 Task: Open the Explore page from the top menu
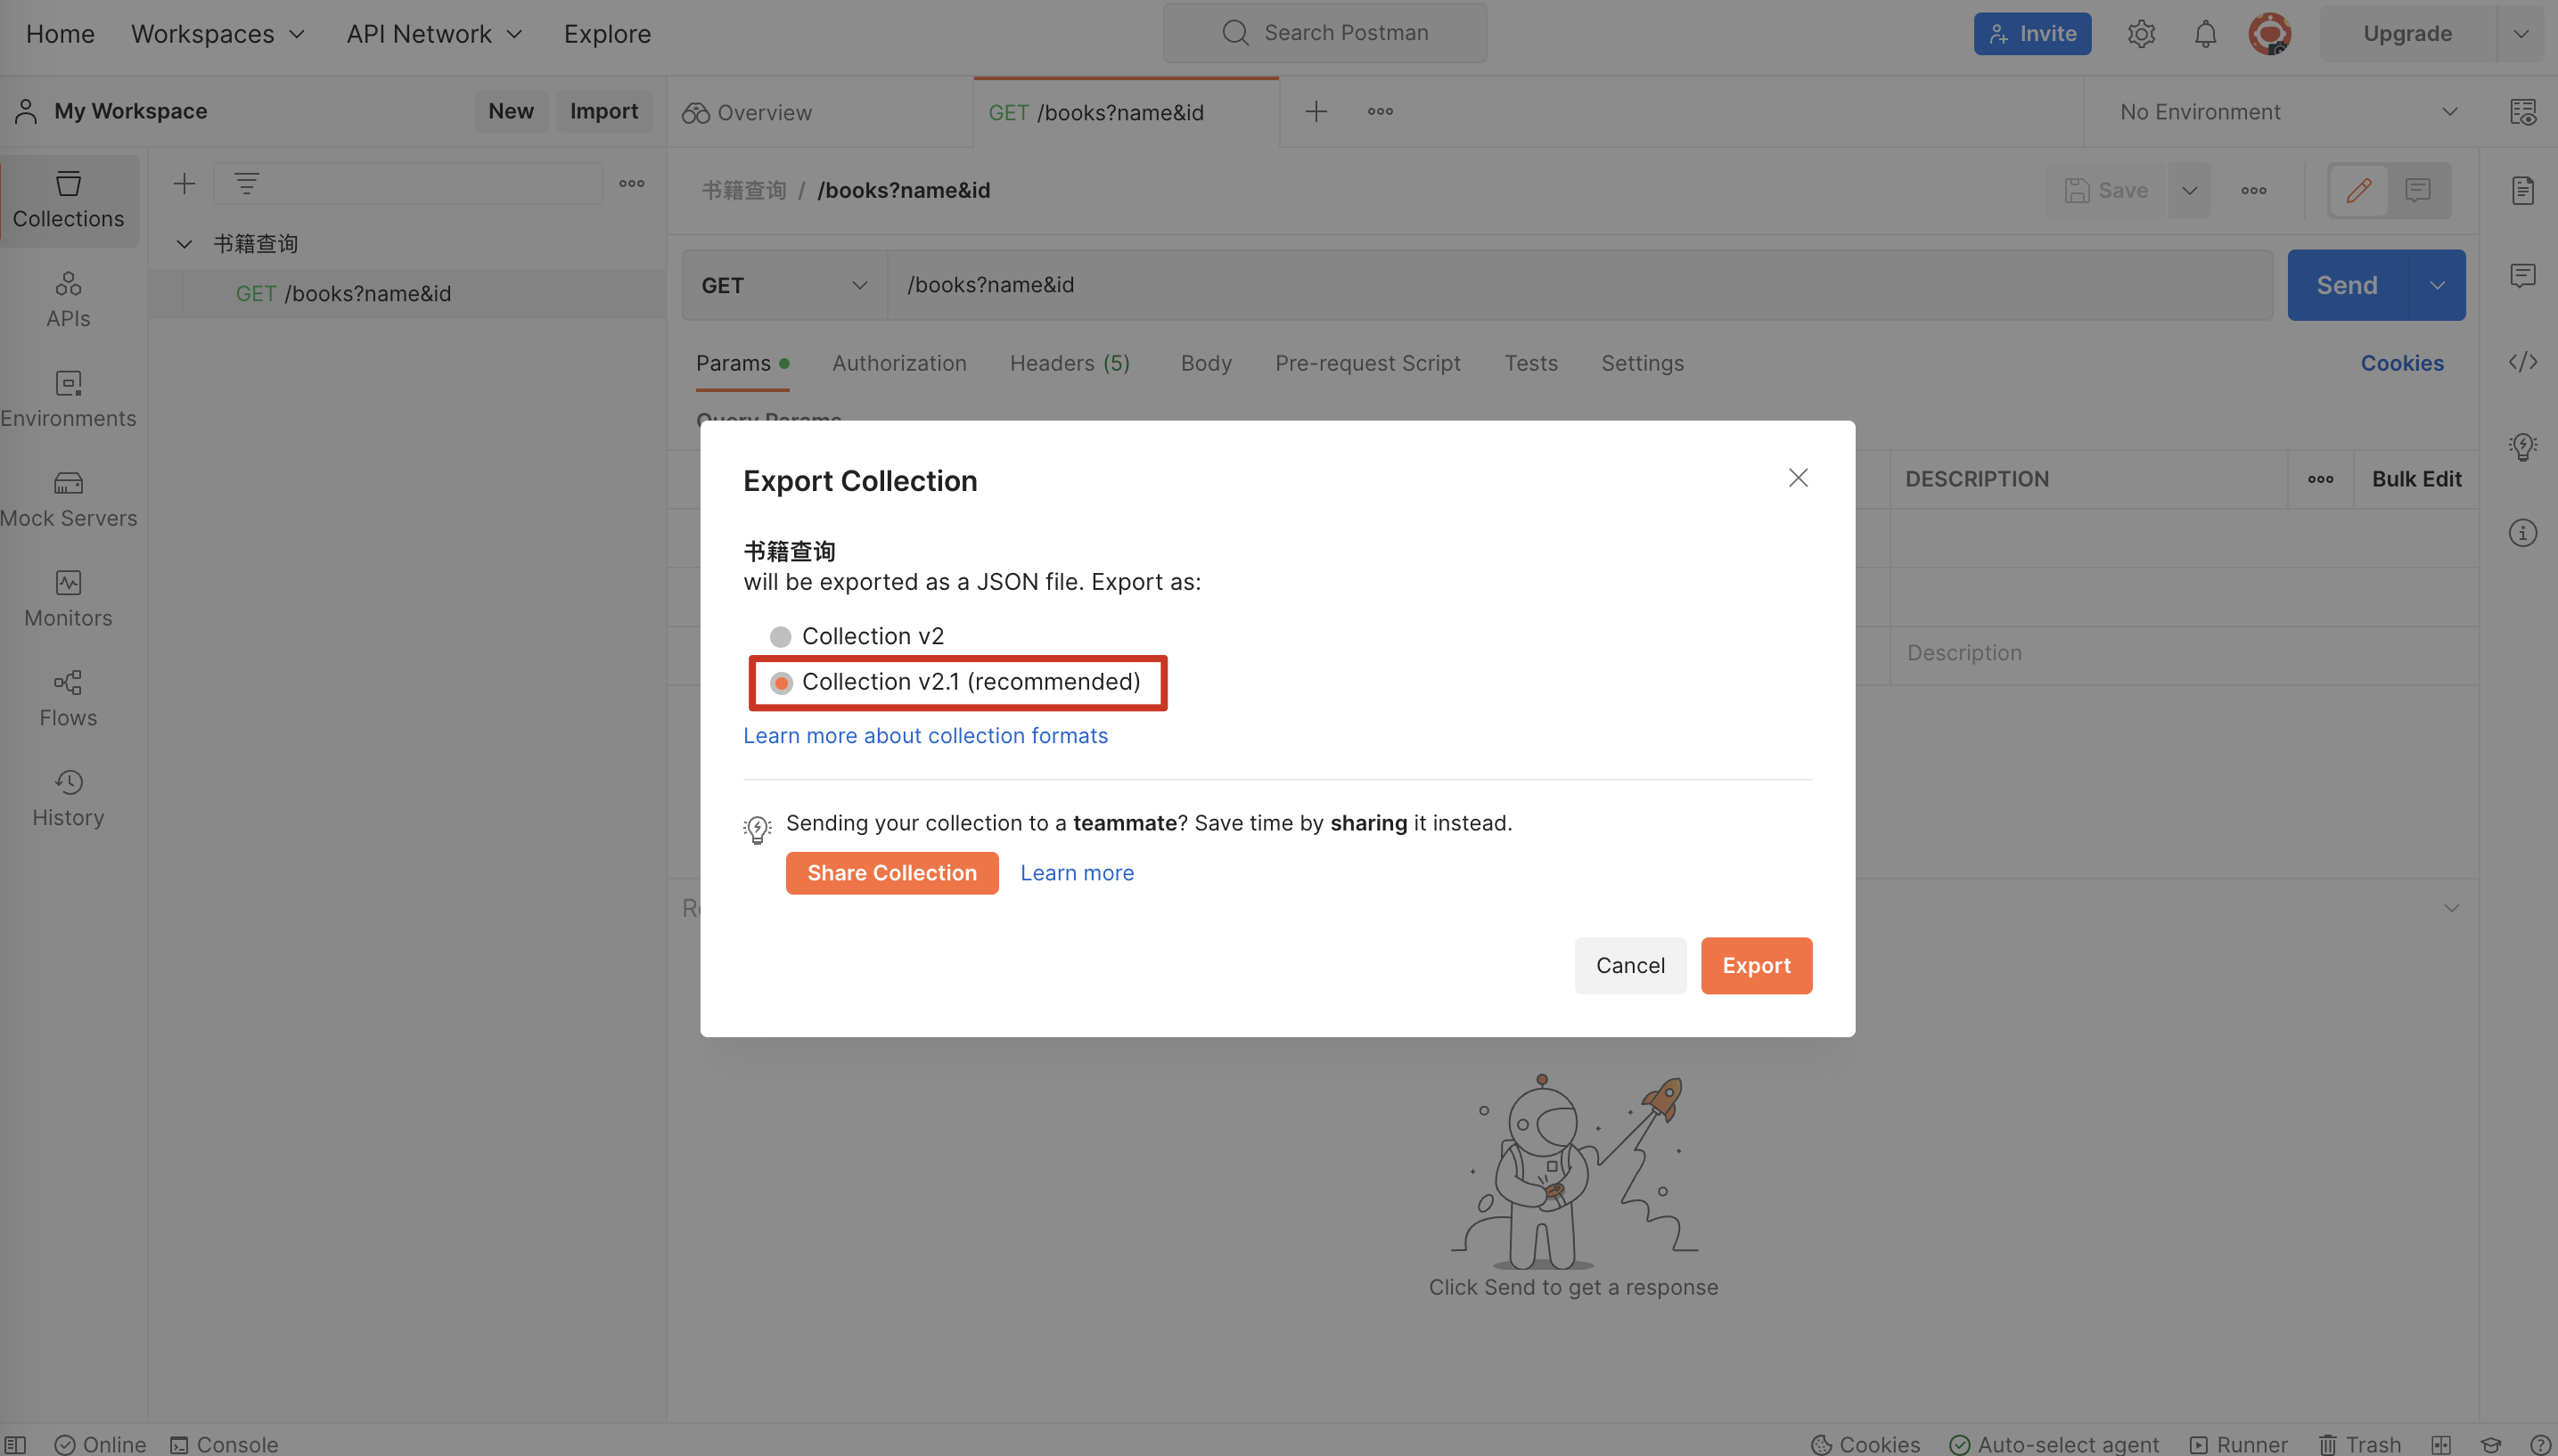pyautogui.click(x=606, y=33)
